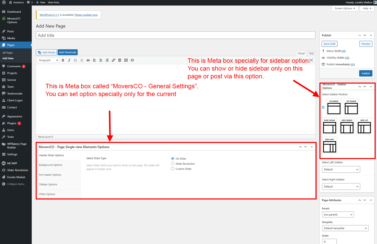Click the Add title input field
The width and height of the screenshot is (377, 244).
click(175, 35)
